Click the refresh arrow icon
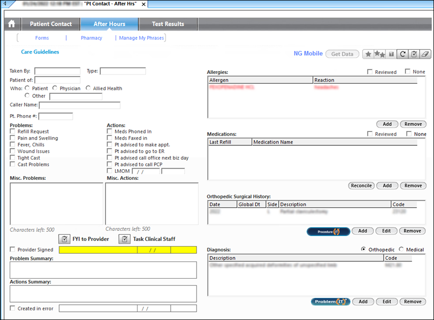434x320 pixels. (x=403, y=54)
